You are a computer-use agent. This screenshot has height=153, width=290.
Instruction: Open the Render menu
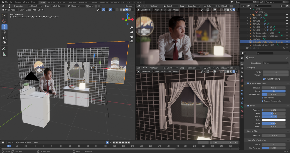18,2
